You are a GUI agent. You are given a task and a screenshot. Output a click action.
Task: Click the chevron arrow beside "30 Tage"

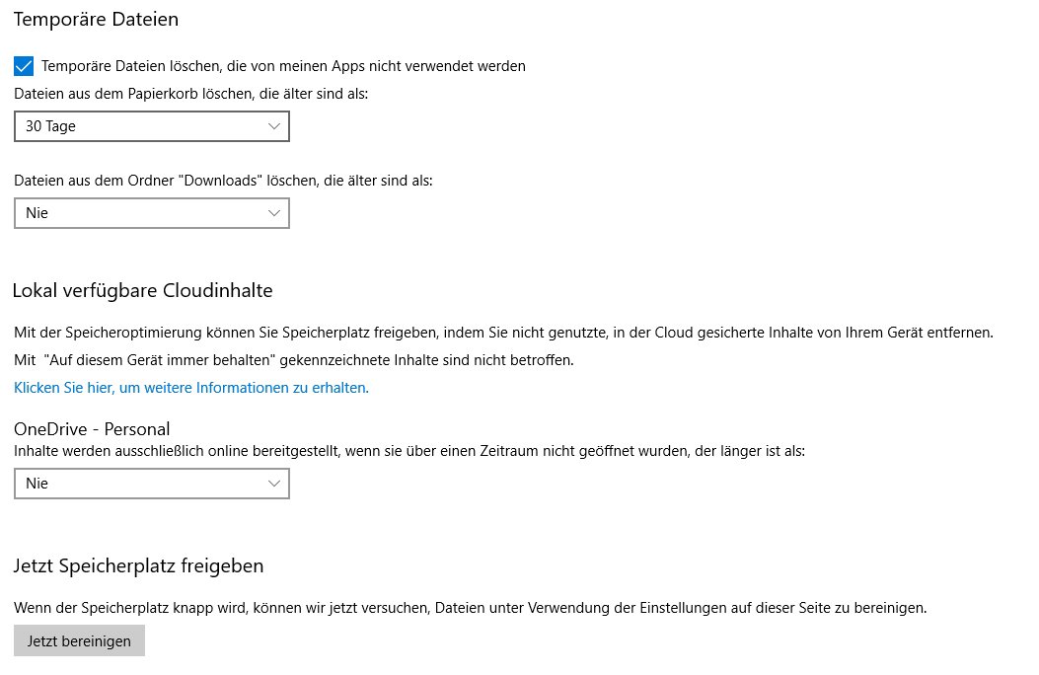(x=274, y=126)
